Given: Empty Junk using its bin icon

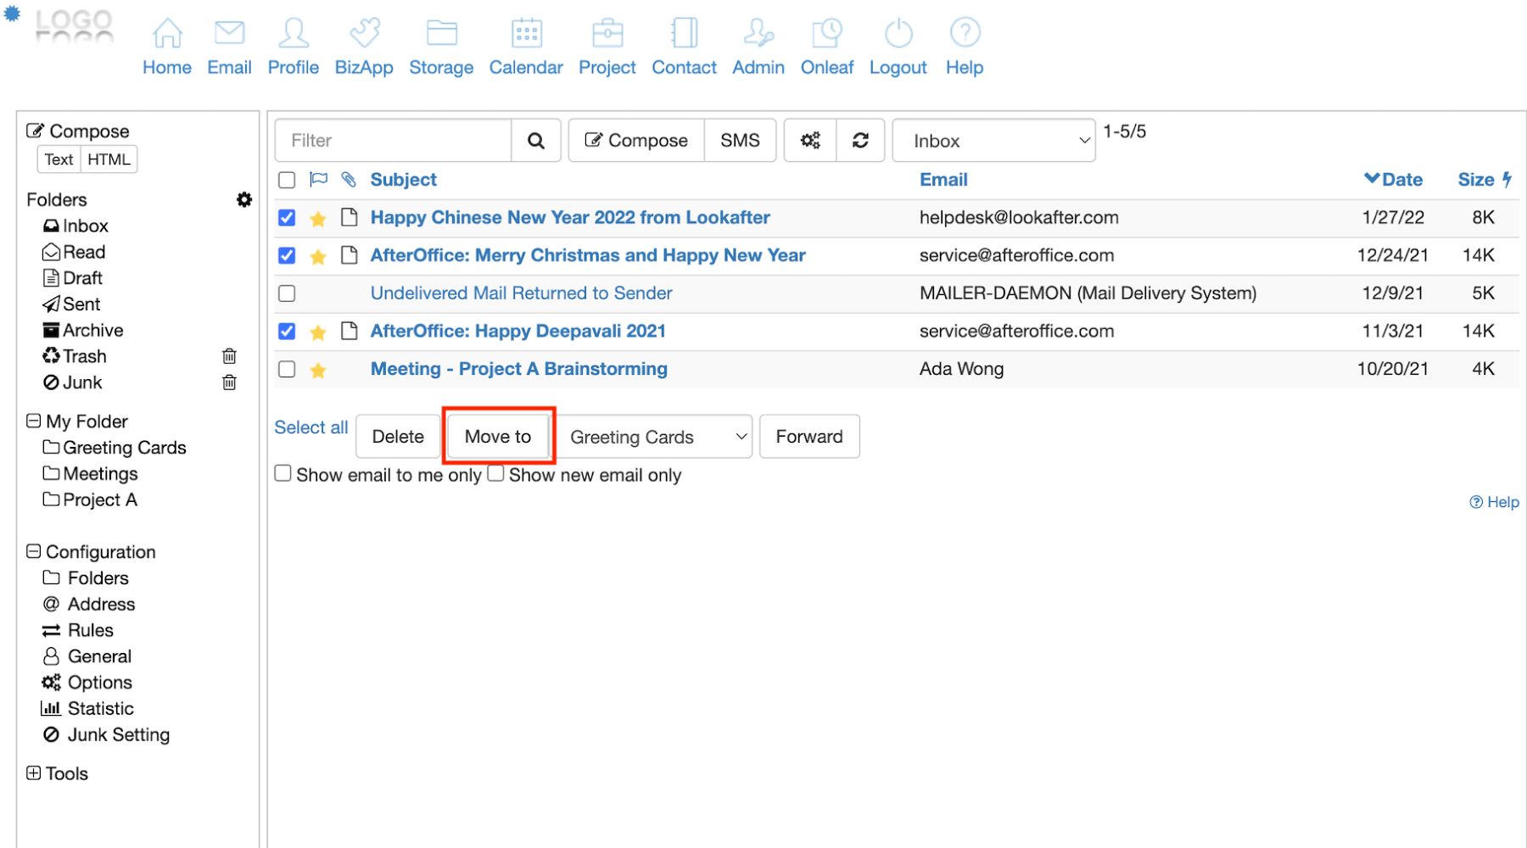Looking at the screenshot, I should click(x=229, y=382).
